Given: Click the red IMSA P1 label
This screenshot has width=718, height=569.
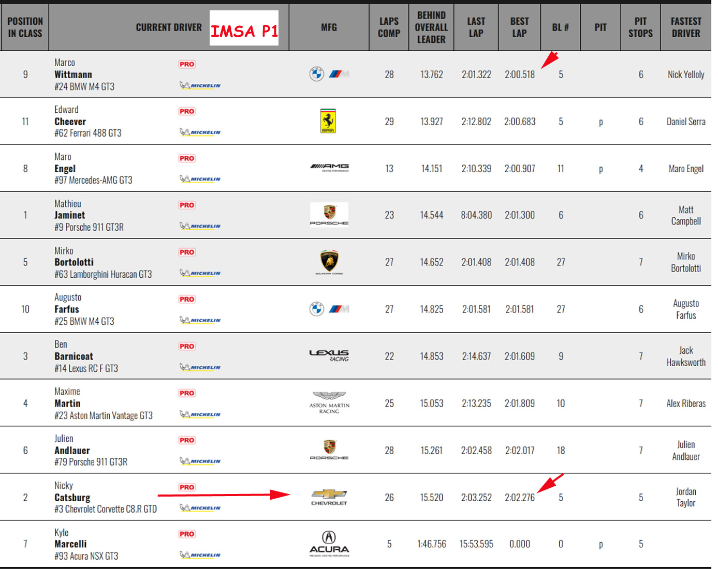Looking at the screenshot, I should pos(244,31).
